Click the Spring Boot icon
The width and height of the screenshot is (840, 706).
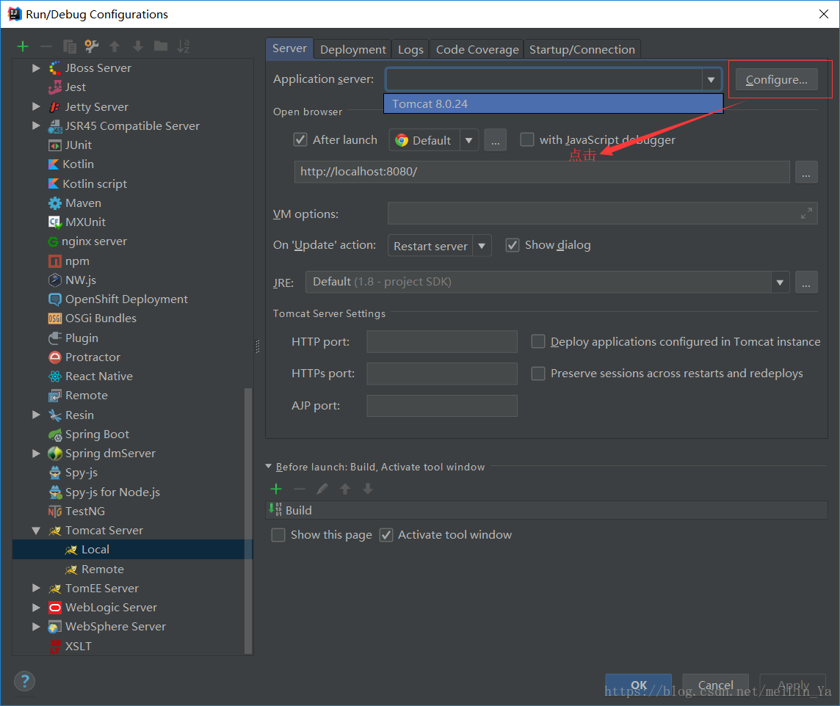54,434
